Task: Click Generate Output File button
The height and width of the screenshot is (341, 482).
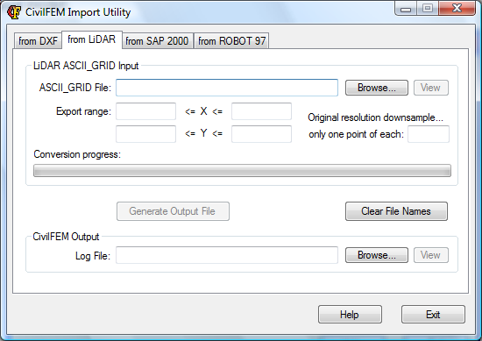Action: click(173, 211)
